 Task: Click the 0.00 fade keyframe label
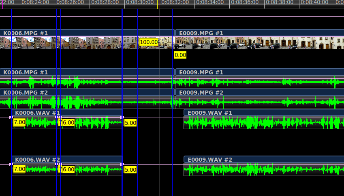point(180,55)
